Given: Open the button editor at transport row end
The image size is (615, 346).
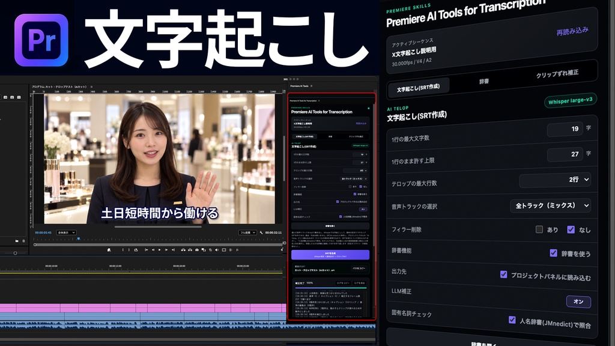Looking at the screenshot, I should click(x=282, y=249).
